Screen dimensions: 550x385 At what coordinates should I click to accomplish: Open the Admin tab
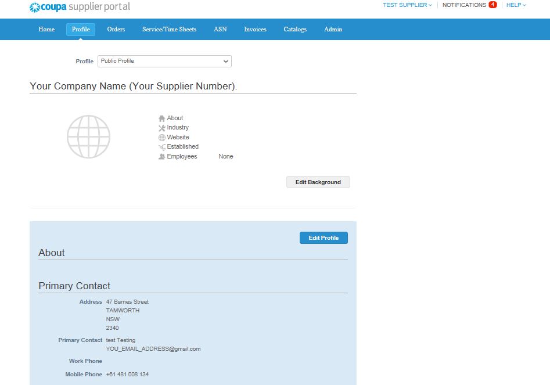333,30
